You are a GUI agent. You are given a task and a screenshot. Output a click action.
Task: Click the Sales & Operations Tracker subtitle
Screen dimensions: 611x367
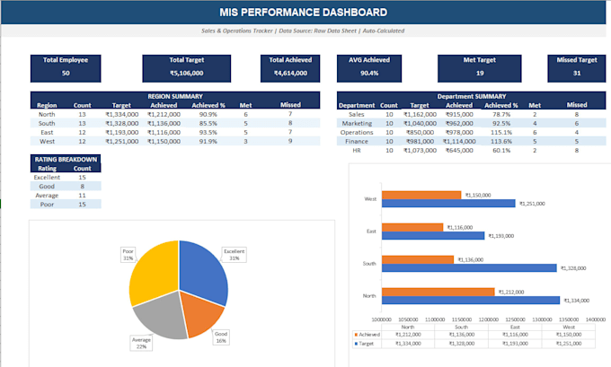[x=303, y=31]
